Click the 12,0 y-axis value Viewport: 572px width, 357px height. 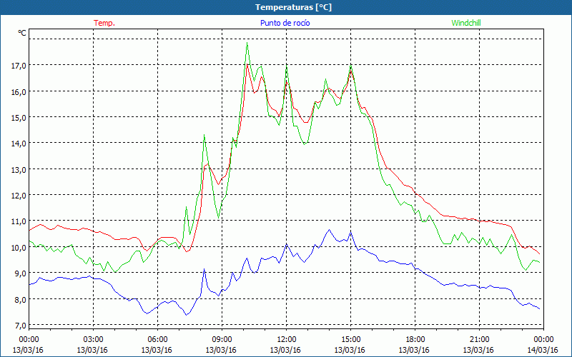[19, 196]
